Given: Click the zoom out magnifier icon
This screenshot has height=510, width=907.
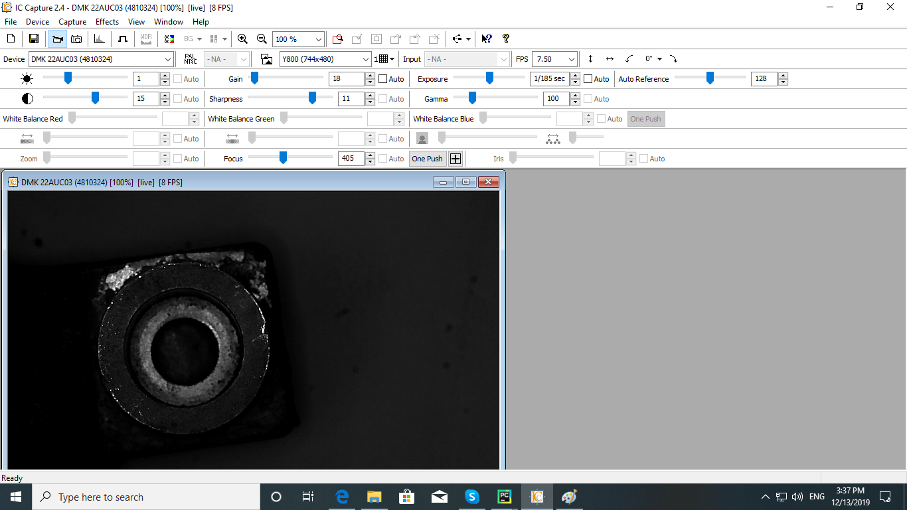Looking at the screenshot, I should [262, 39].
